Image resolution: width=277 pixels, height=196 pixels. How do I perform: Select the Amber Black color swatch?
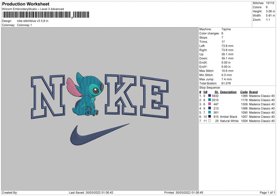pyautogui.click(x=210, y=116)
